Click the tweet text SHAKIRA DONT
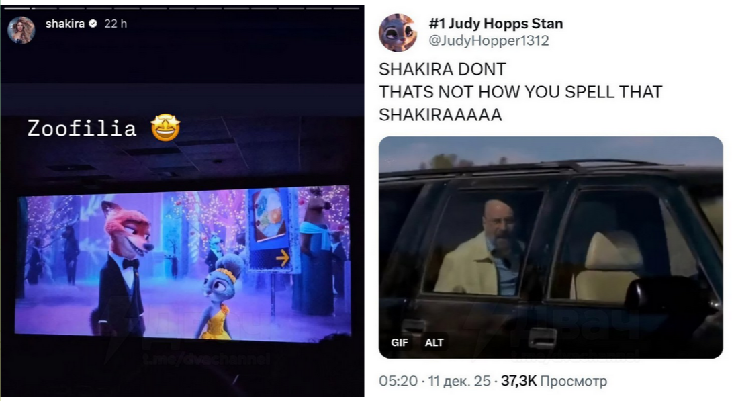Image resolution: width=732 pixels, height=401 pixels. 442,69
